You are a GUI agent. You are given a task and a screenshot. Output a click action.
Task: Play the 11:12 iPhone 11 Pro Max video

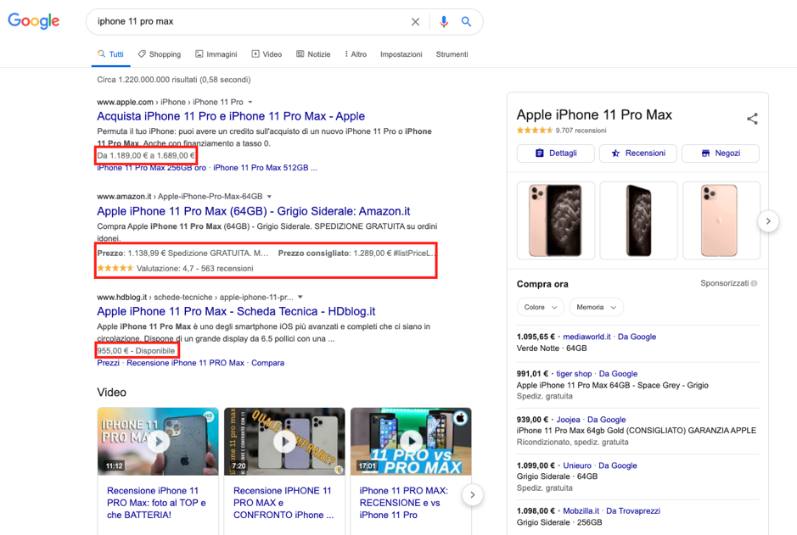click(158, 441)
